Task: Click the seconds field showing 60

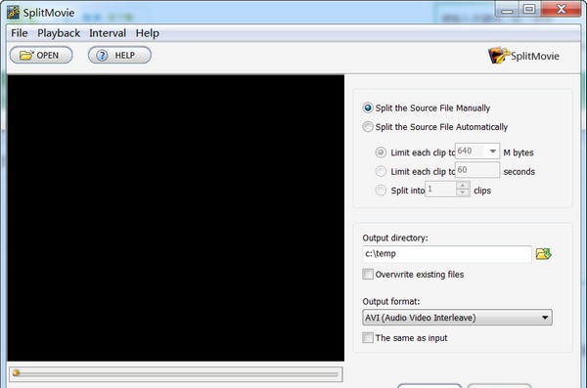Action: [477, 170]
